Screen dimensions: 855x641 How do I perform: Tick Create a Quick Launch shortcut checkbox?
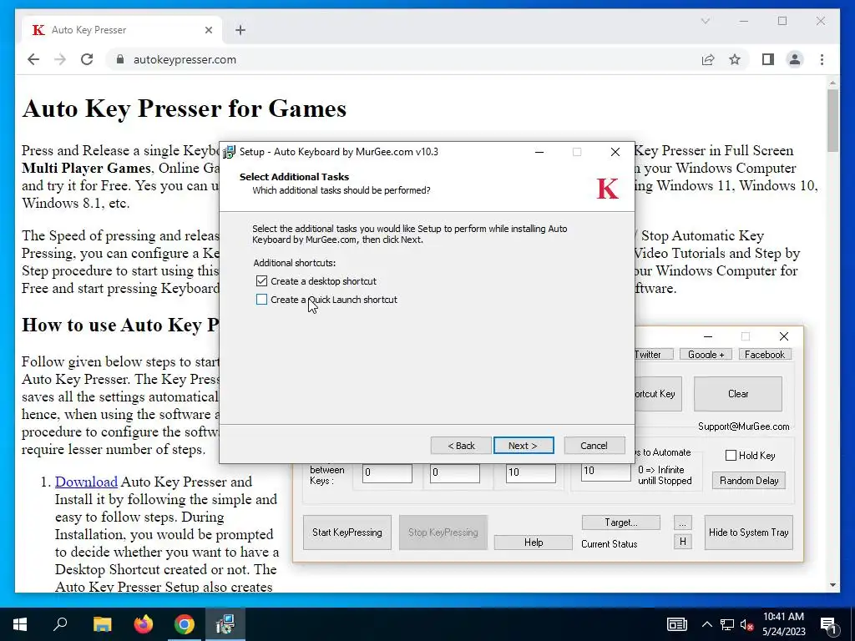coord(261,300)
